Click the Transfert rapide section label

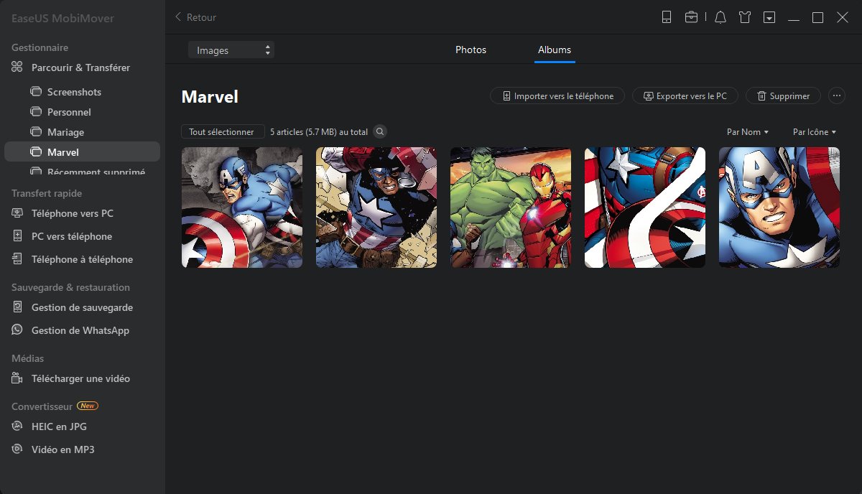(47, 193)
